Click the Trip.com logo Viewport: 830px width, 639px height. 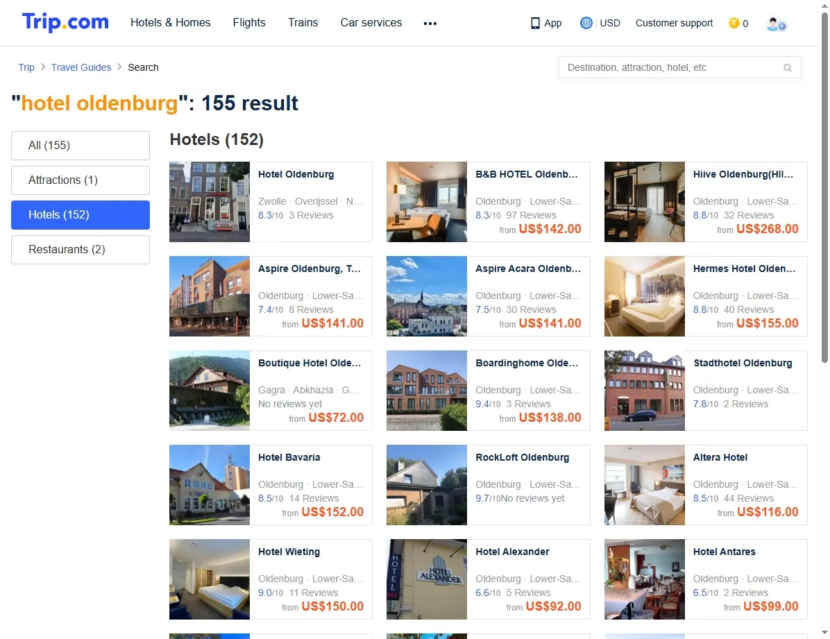pos(65,22)
